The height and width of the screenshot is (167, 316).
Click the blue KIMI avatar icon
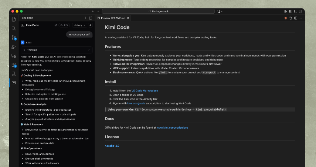[x=23, y=42]
